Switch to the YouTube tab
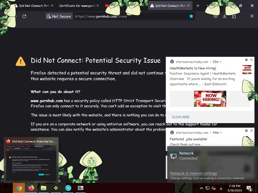The width and height of the screenshot is (258, 193). 107,6
